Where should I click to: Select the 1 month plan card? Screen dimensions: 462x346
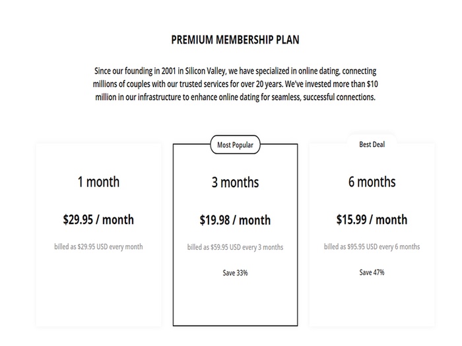pos(99,235)
